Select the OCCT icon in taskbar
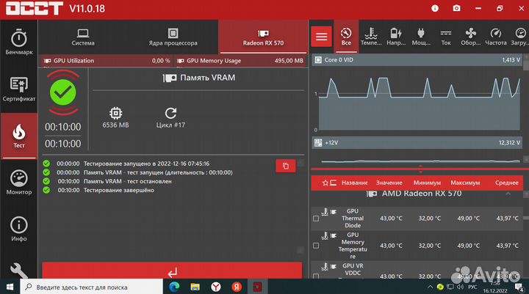This screenshot has height=294, width=529. click(258, 287)
